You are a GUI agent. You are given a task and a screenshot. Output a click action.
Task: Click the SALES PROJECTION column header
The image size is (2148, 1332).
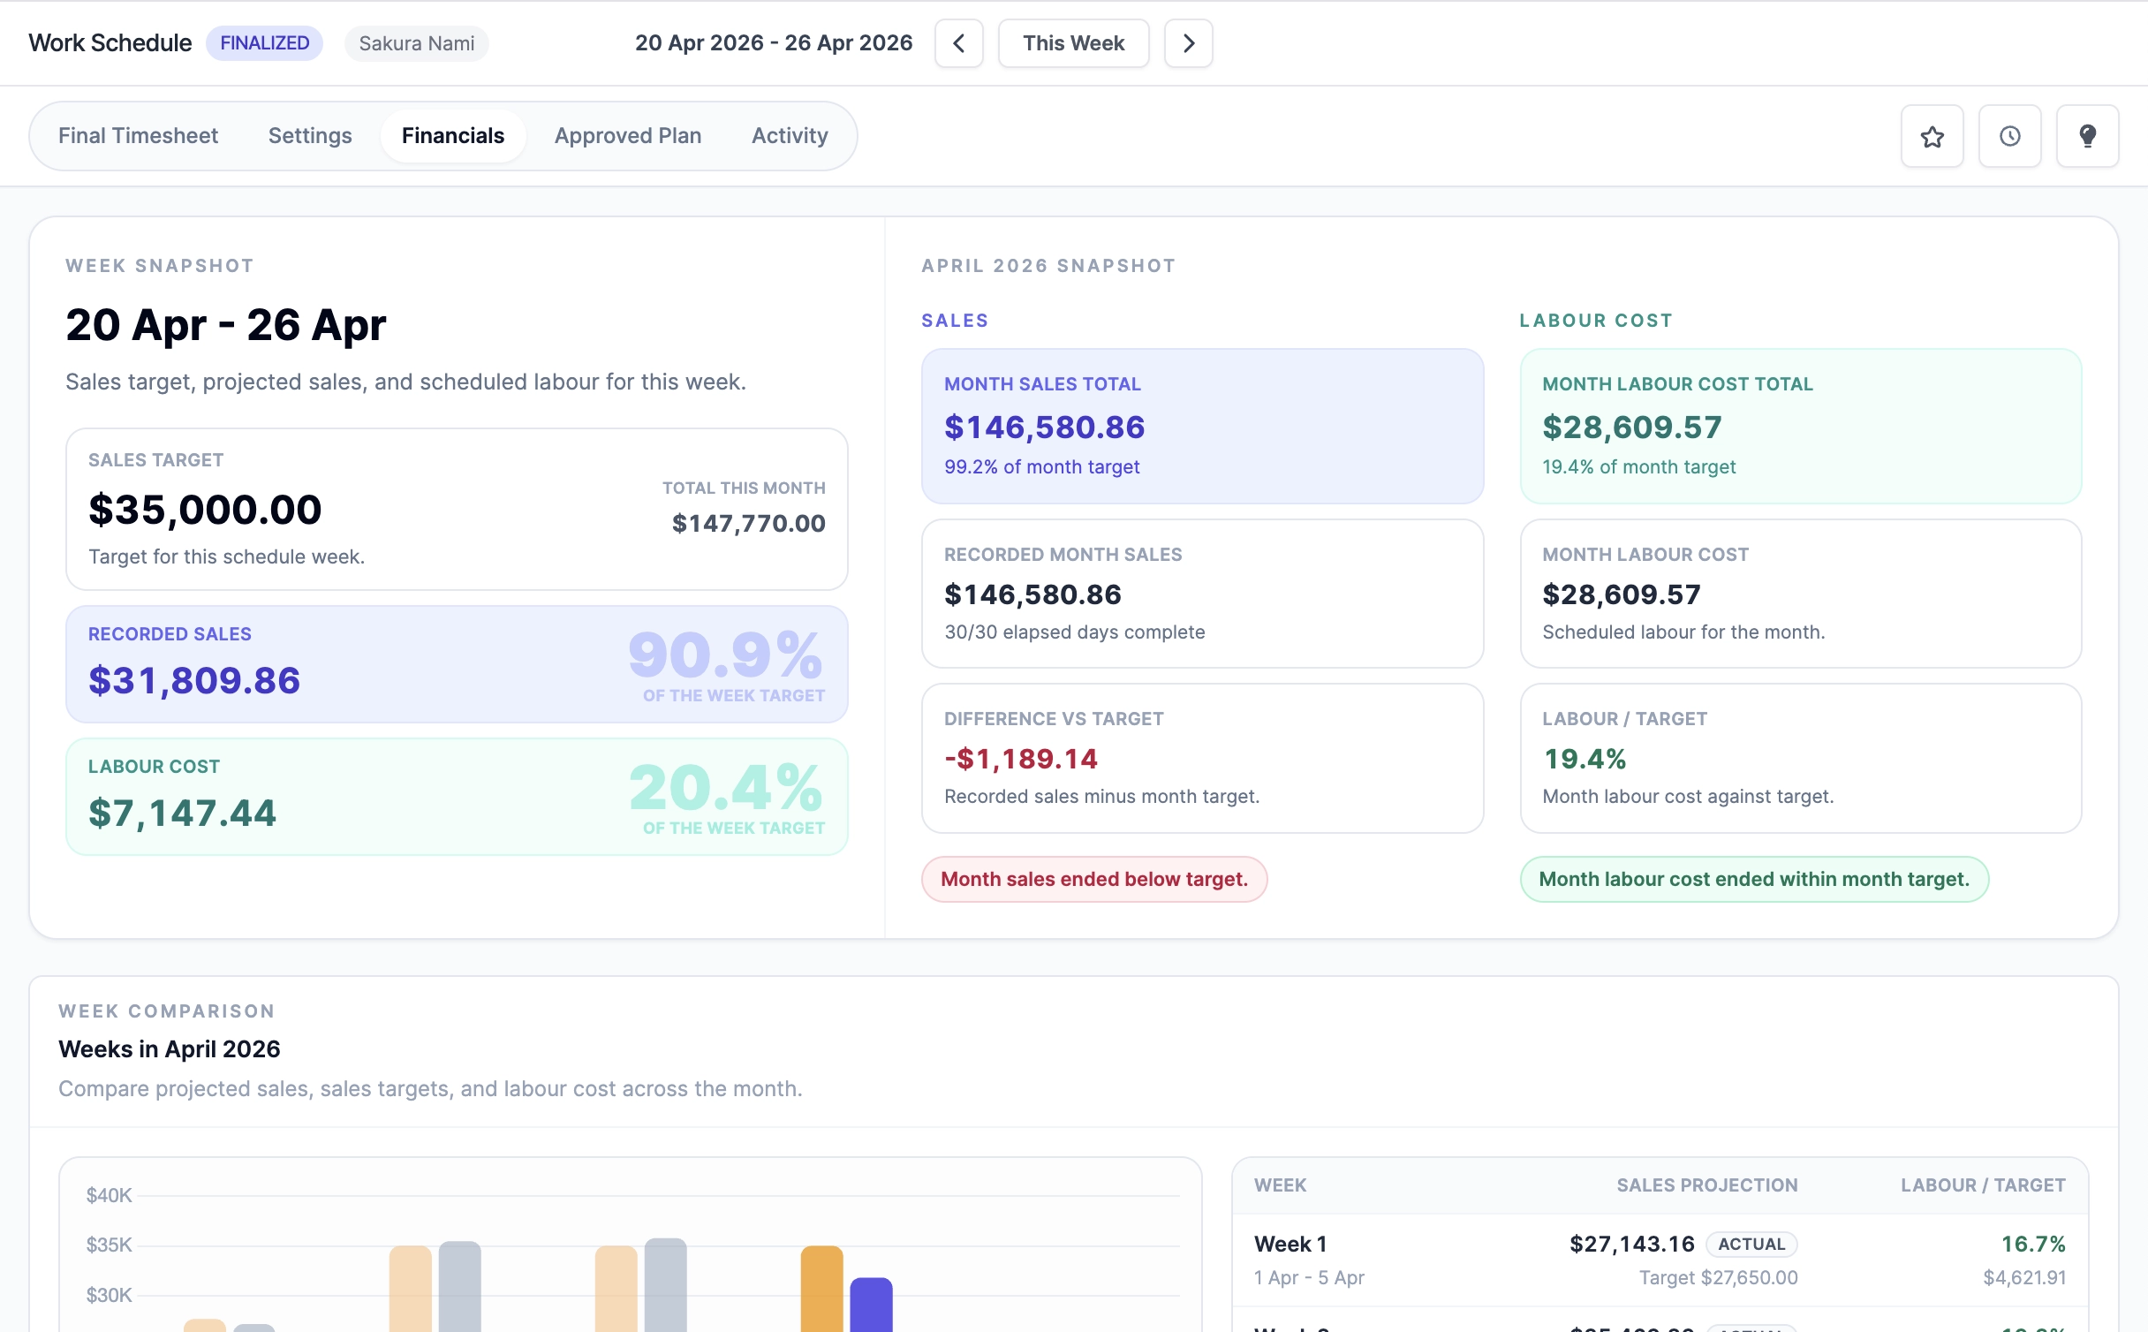point(1706,1186)
